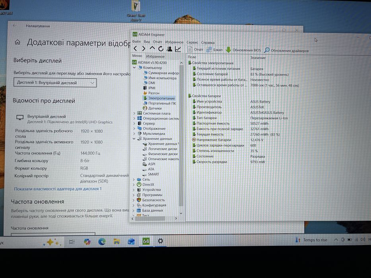Viewport: 371px width, 278px height.
Task: Click the Значение column header
Action: [x=258, y=58]
